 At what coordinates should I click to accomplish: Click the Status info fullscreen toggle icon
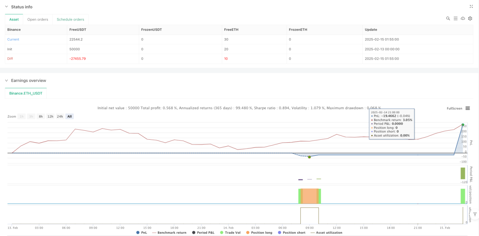point(471,7)
